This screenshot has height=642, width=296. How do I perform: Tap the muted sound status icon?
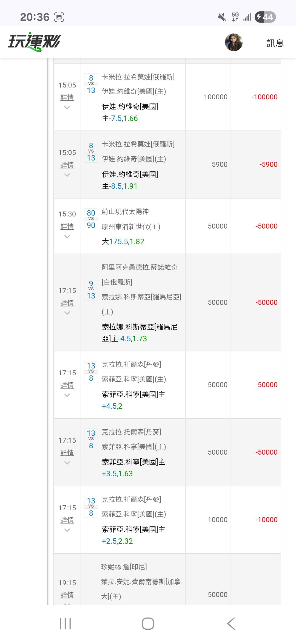[x=222, y=17]
